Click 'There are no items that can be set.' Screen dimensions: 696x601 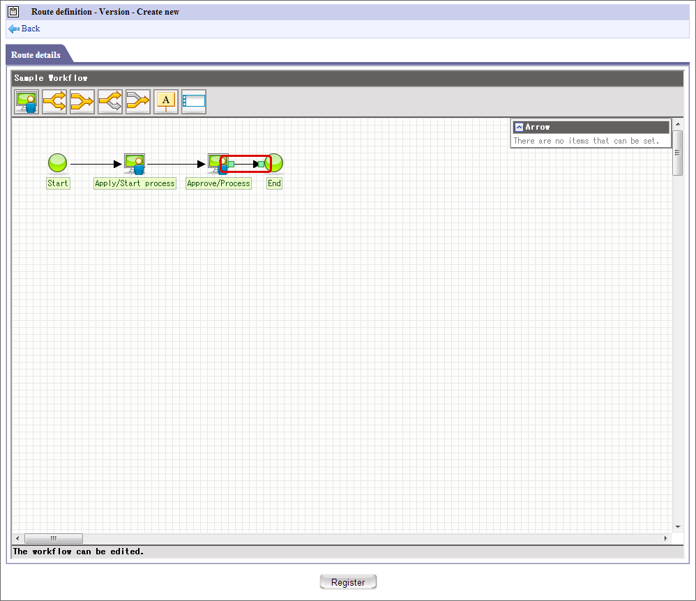(x=587, y=141)
